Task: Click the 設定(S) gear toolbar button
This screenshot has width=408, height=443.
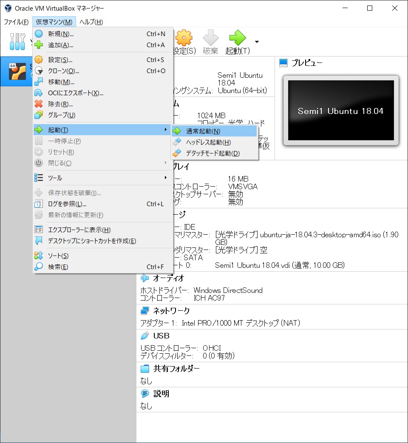Action: click(x=184, y=42)
